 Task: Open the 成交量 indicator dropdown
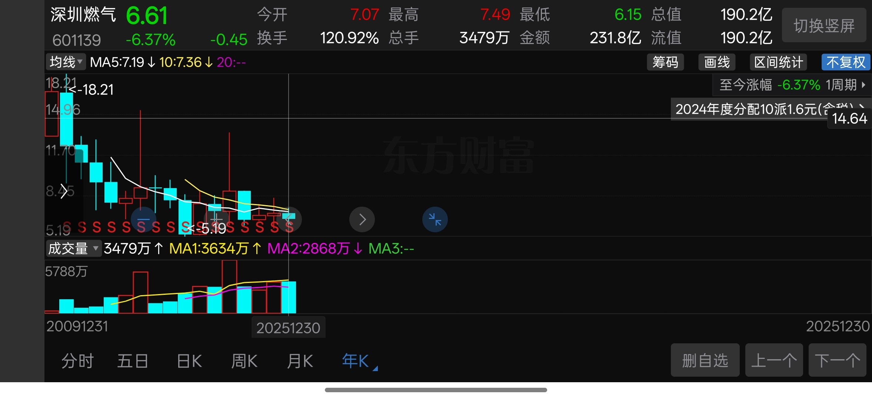(73, 248)
